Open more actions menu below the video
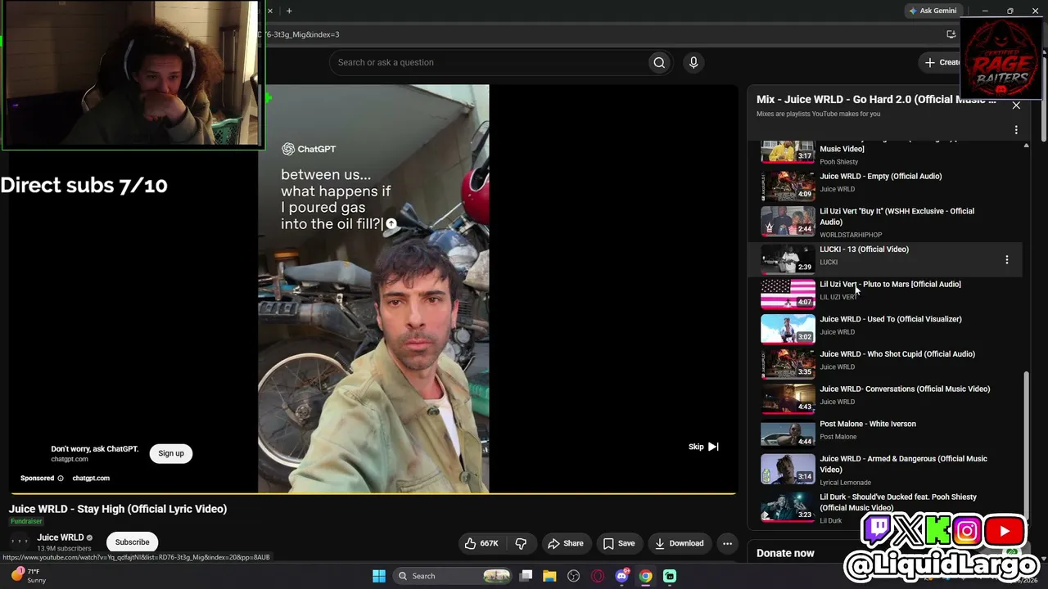Screen dimensions: 1048x589 click(727, 543)
